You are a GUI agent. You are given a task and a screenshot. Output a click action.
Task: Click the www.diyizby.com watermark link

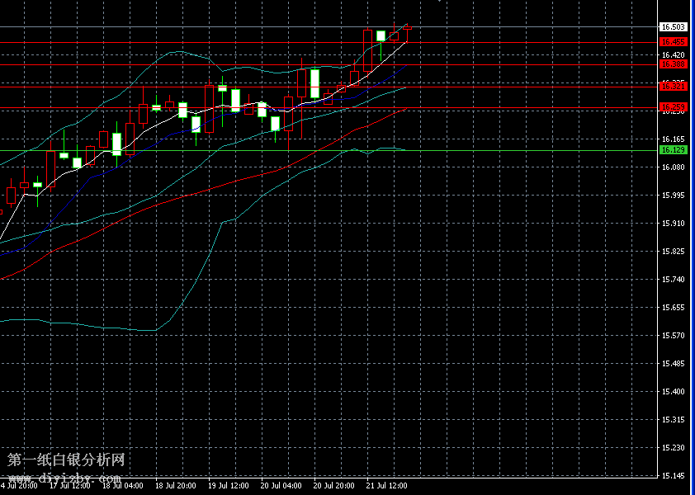point(64,477)
